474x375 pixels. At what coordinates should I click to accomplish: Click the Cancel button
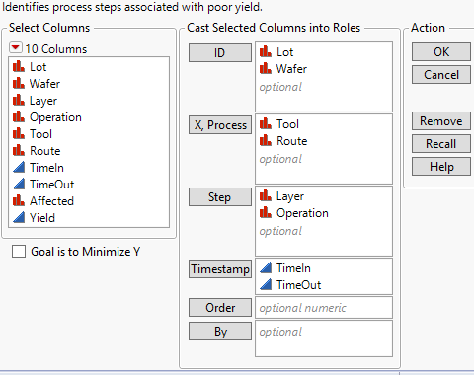coord(441,75)
